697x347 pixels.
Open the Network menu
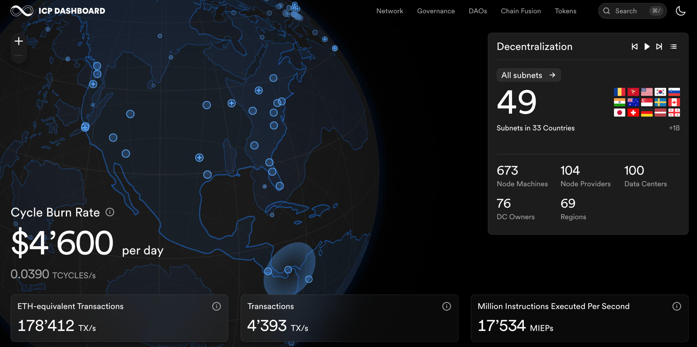pyautogui.click(x=390, y=11)
